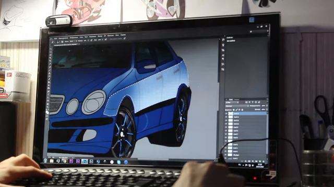Screen dimensions: 334x187
Task: Open the Windows Start button
Action: 45,161
